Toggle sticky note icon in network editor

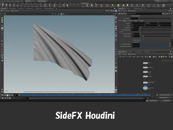(162, 57)
